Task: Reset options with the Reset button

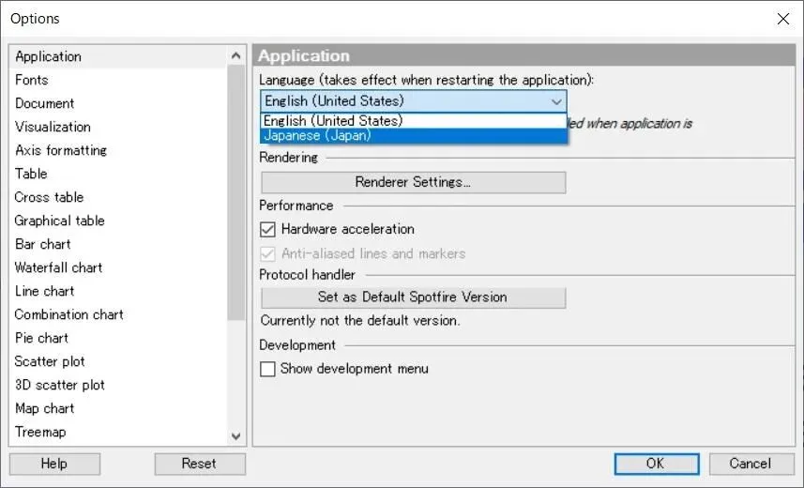Action: tap(199, 464)
